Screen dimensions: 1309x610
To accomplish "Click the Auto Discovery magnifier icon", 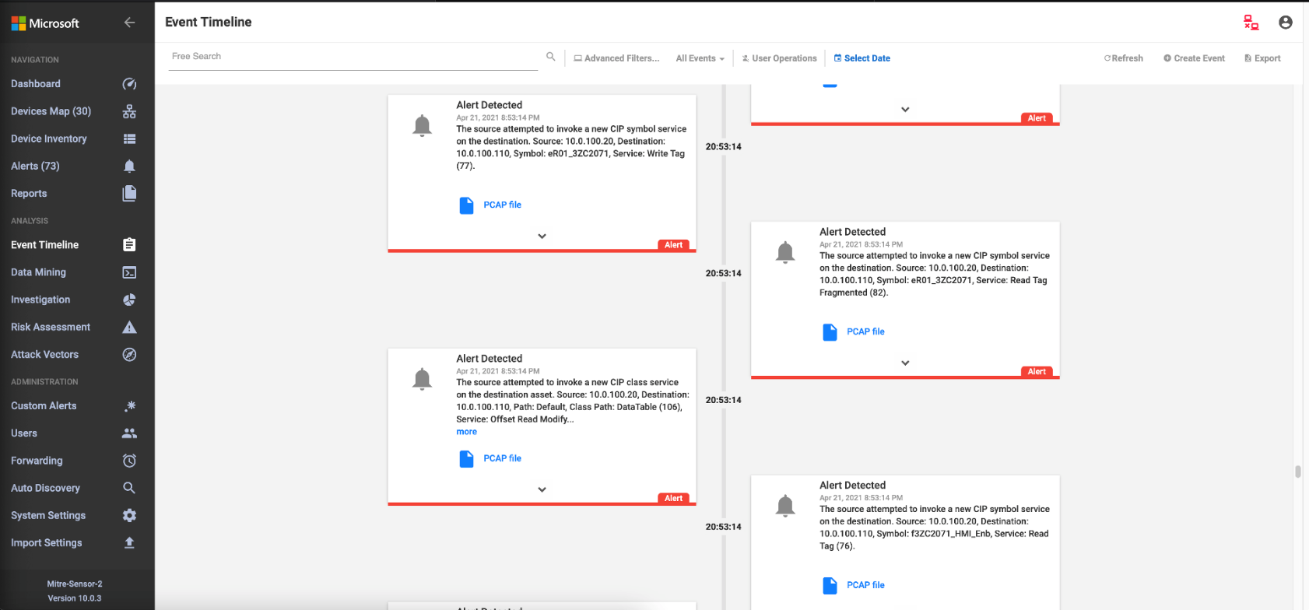I will (x=129, y=488).
